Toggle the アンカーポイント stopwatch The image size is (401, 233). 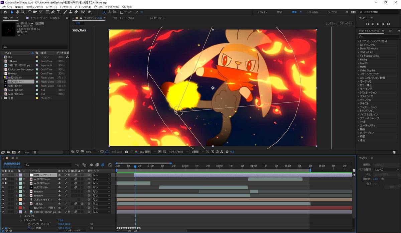click(29, 224)
